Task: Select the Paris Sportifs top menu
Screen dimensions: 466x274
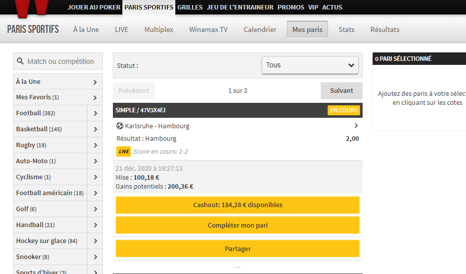Action: click(x=149, y=7)
